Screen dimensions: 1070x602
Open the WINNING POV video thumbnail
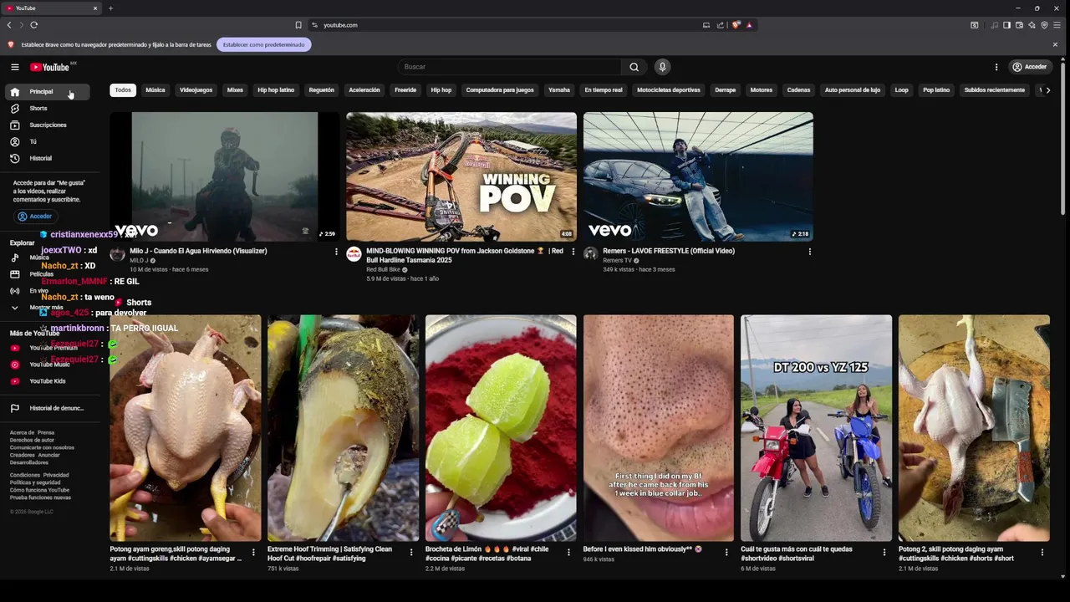[x=461, y=177]
